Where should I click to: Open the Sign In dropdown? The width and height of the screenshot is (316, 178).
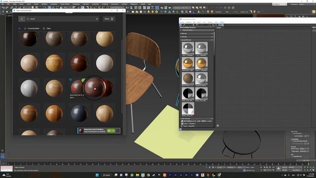279,4
